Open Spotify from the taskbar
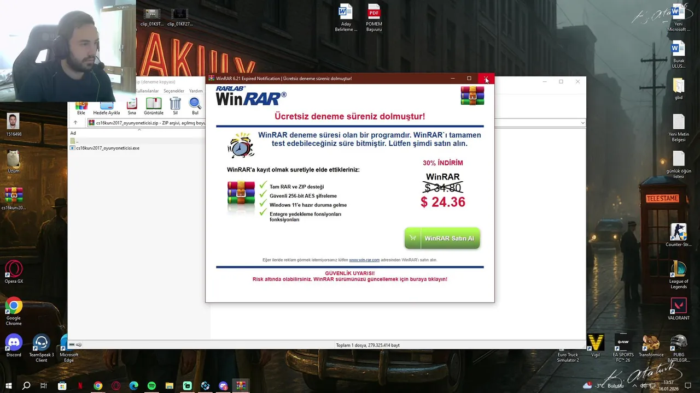This screenshot has width=700, height=393. pyautogui.click(x=151, y=385)
